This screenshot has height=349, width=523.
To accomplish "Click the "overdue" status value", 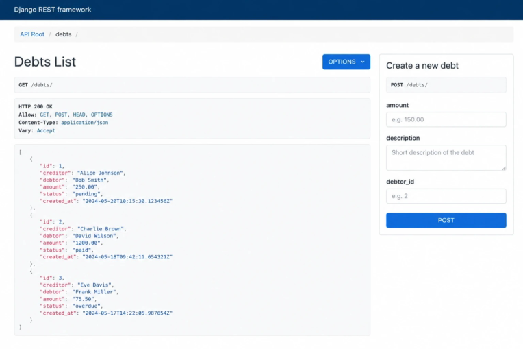I will click(86, 306).
